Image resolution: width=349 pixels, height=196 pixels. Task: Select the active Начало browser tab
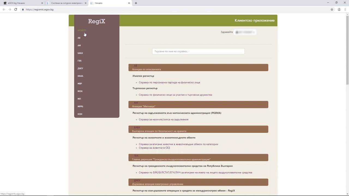pyautogui.click(x=110, y=3)
